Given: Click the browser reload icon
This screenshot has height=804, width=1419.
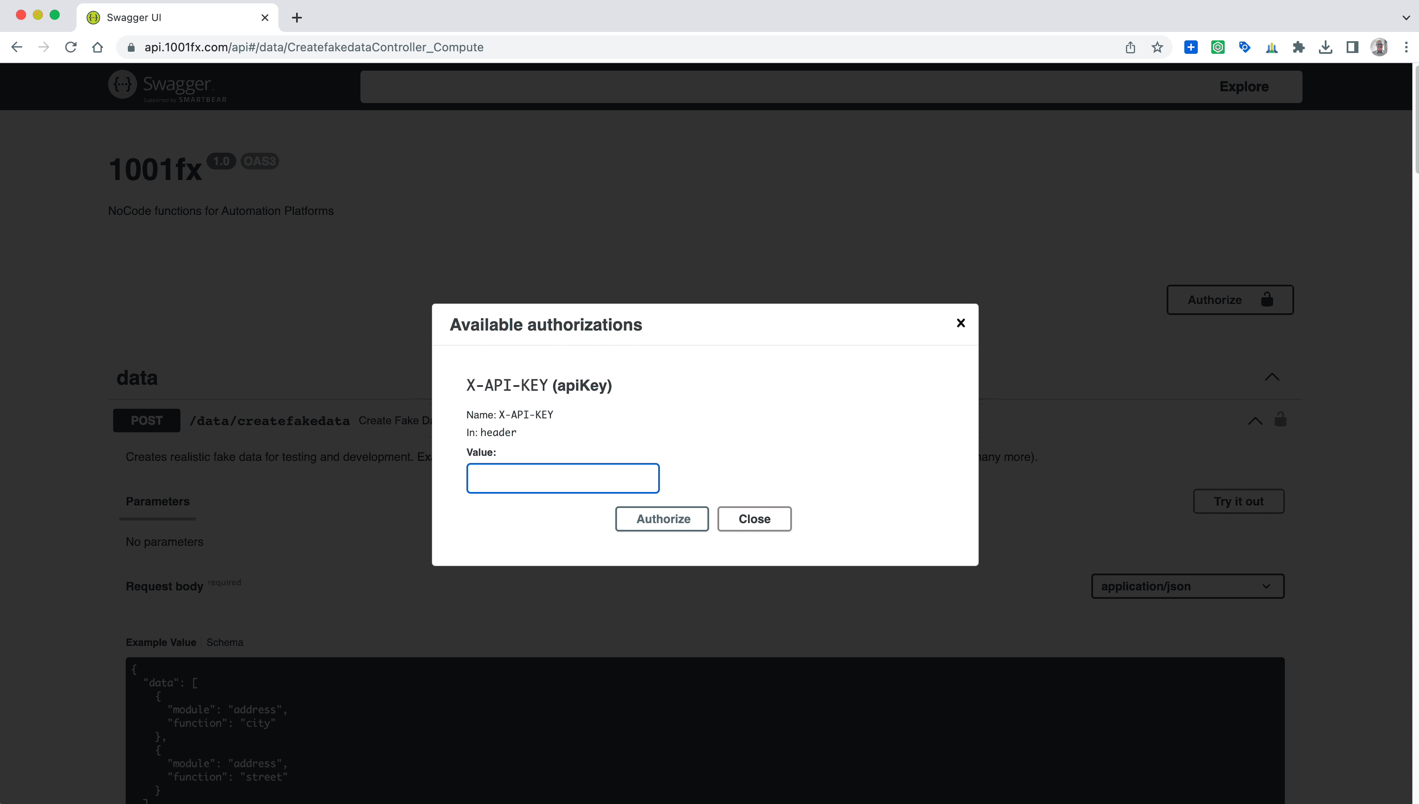Looking at the screenshot, I should 71,48.
